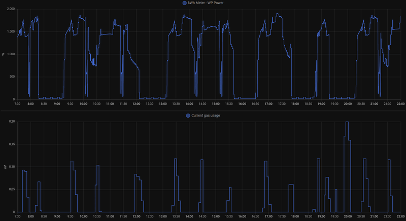Click the 1.500 label on the power chart axis

click(x=11, y=31)
